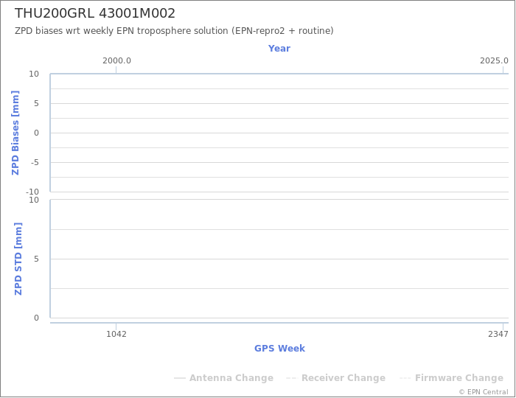Image resolution: width=516 pixels, height=398 pixels.
Task: Click GPS week 1042 tick label
Action: (116, 334)
